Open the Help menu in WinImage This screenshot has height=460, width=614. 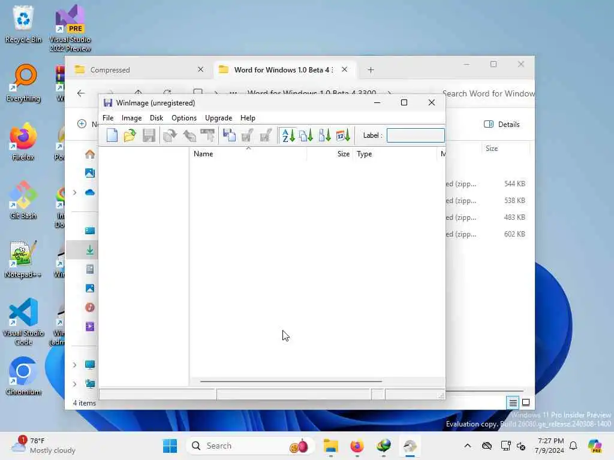[248, 118]
